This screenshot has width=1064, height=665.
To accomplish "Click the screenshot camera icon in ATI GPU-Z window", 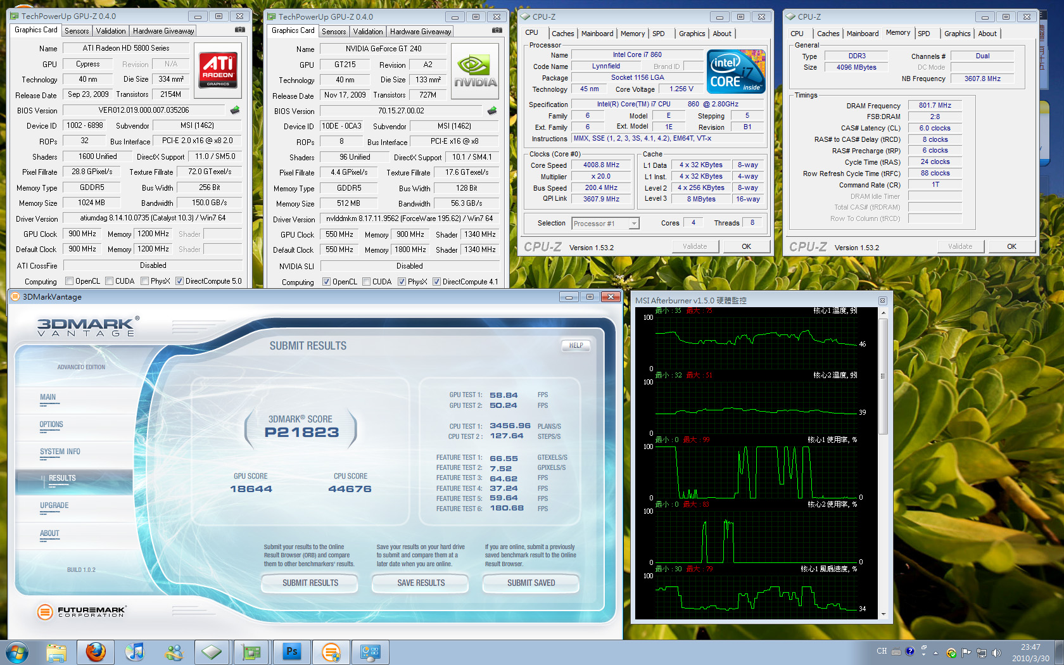I will [240, 30].
